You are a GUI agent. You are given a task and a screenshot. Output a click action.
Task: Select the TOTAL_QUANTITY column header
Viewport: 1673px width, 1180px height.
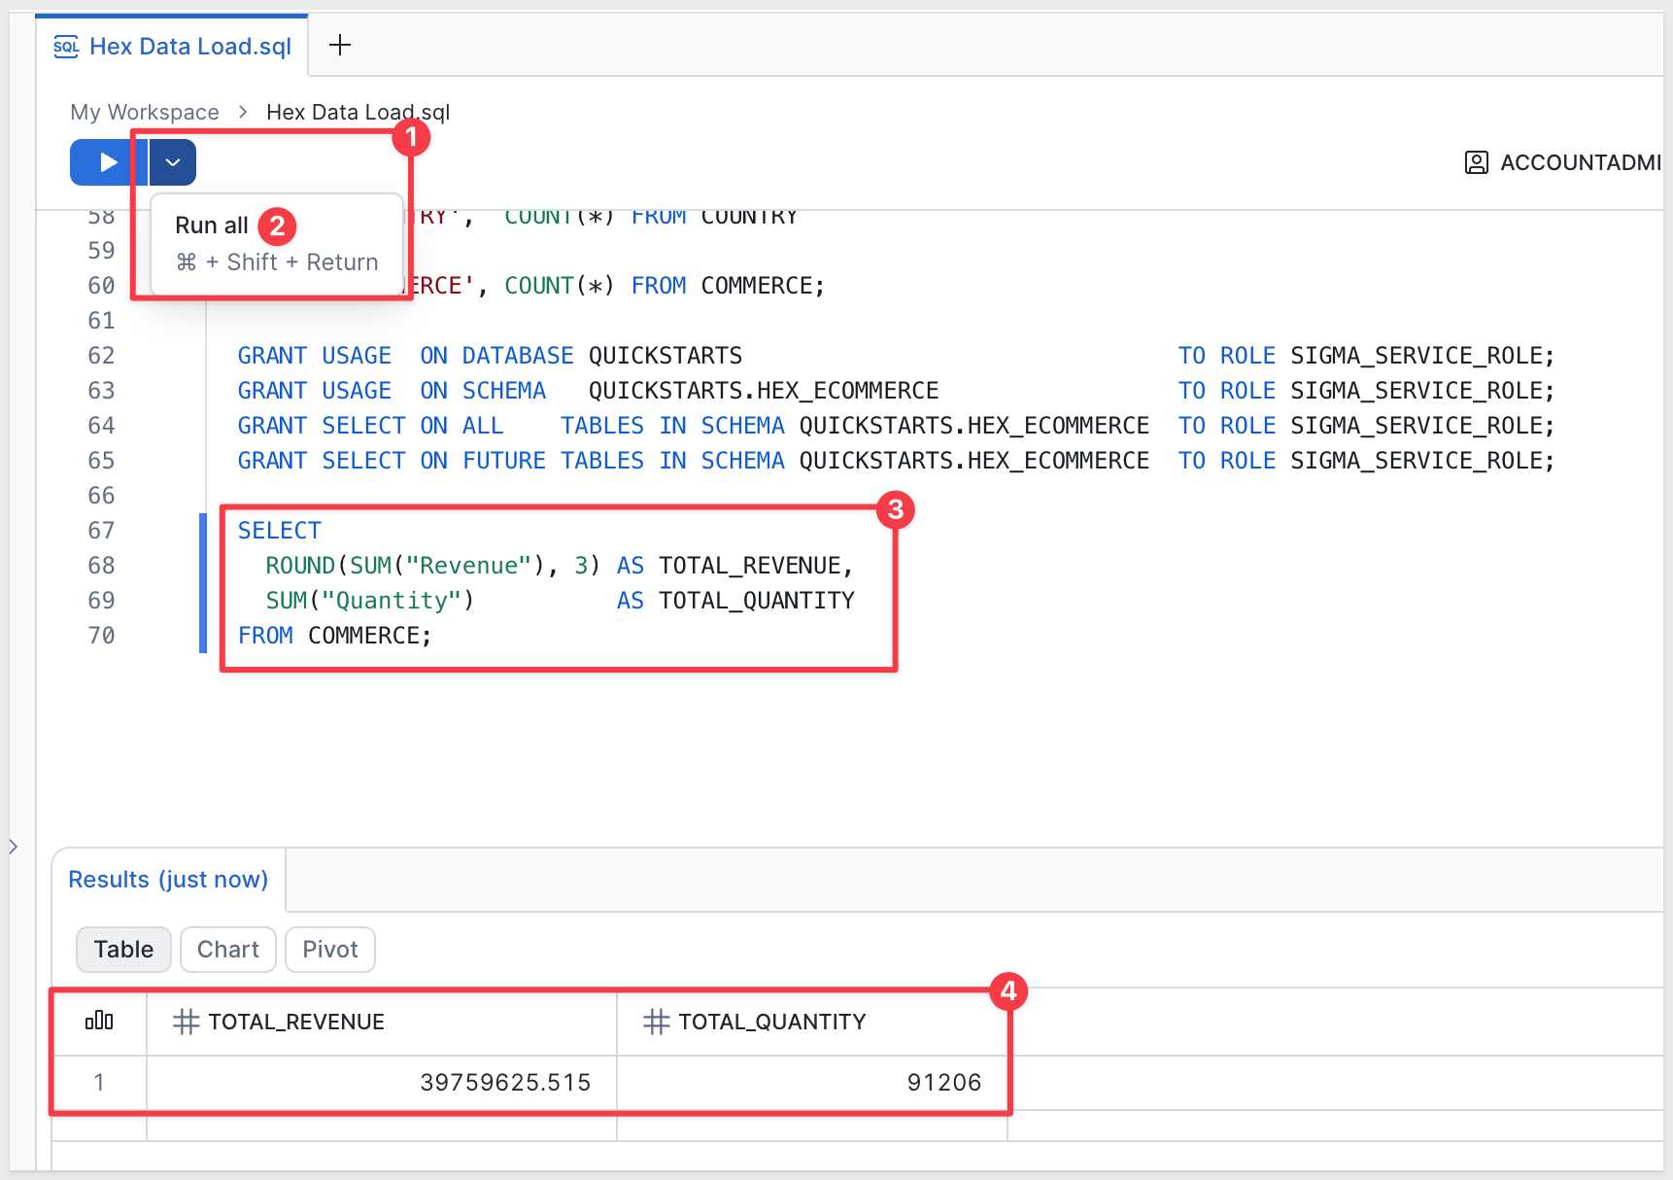[812, 1022]
